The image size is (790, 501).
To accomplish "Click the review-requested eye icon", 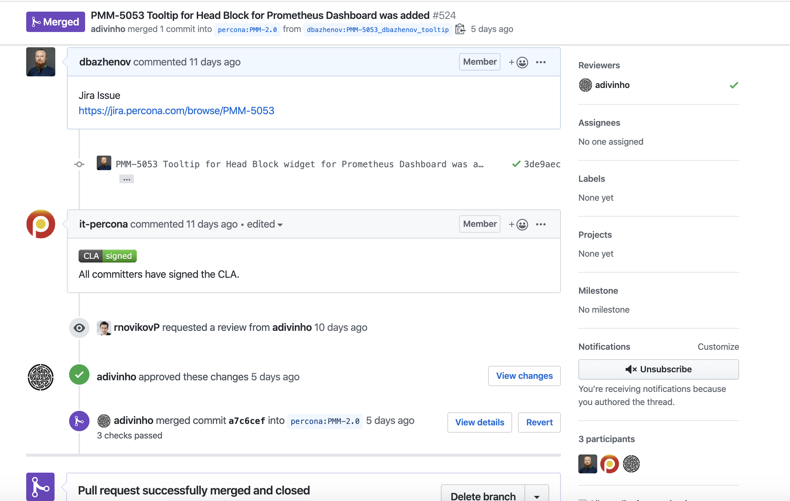I will (79, 328).
